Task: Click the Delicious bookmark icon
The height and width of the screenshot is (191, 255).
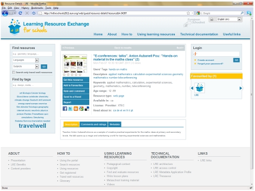Action: (x=87, y=109)
